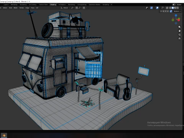Image resolution: width=184 pixels, height=138 pixels.
Task: Switch to the Texture Paint workspace
Action: [43, 5]
